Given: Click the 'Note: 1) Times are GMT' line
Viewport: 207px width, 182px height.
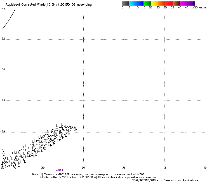Looking at the screenshot, I should click(88, 174).
